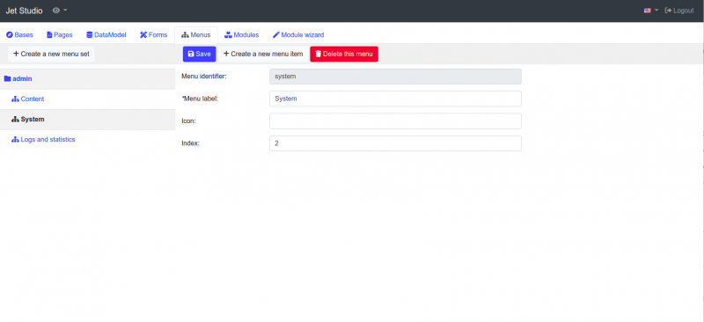Screen dimensions: 704x322
Task: Click the Menu label caption text
Action: click(x=200, y=99)
